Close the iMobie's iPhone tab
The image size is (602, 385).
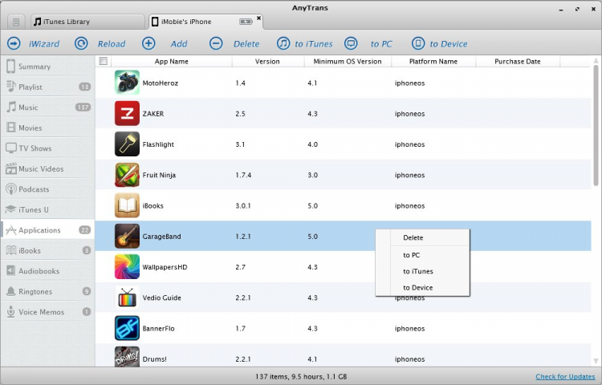click(x=258, y=18)
